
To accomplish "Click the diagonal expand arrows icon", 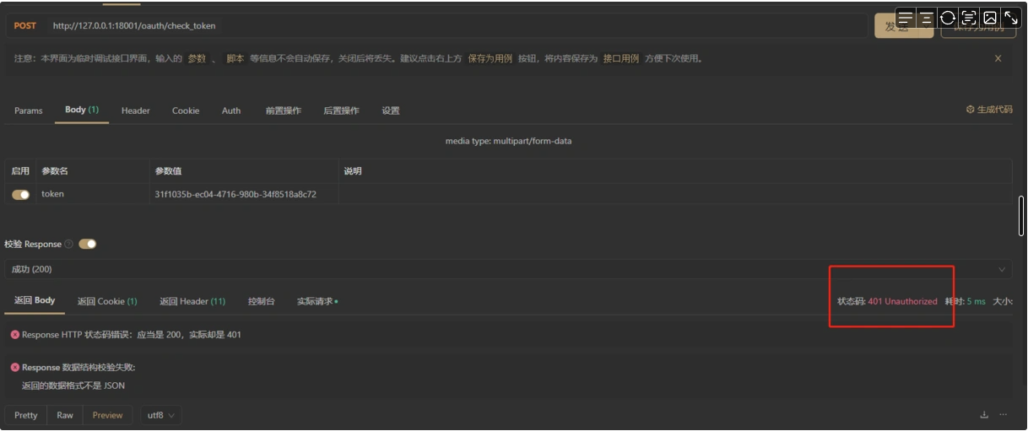I will 1010,18.
